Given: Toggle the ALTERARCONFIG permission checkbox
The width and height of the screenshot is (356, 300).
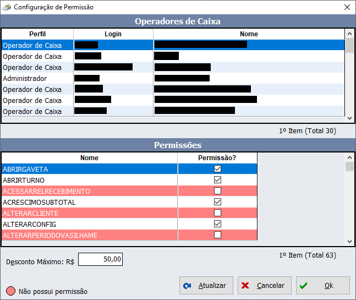Looking at the screenshot, I should (217, 224).
